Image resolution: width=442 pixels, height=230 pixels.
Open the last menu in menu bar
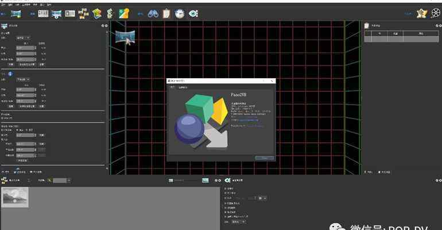[49, 5]
